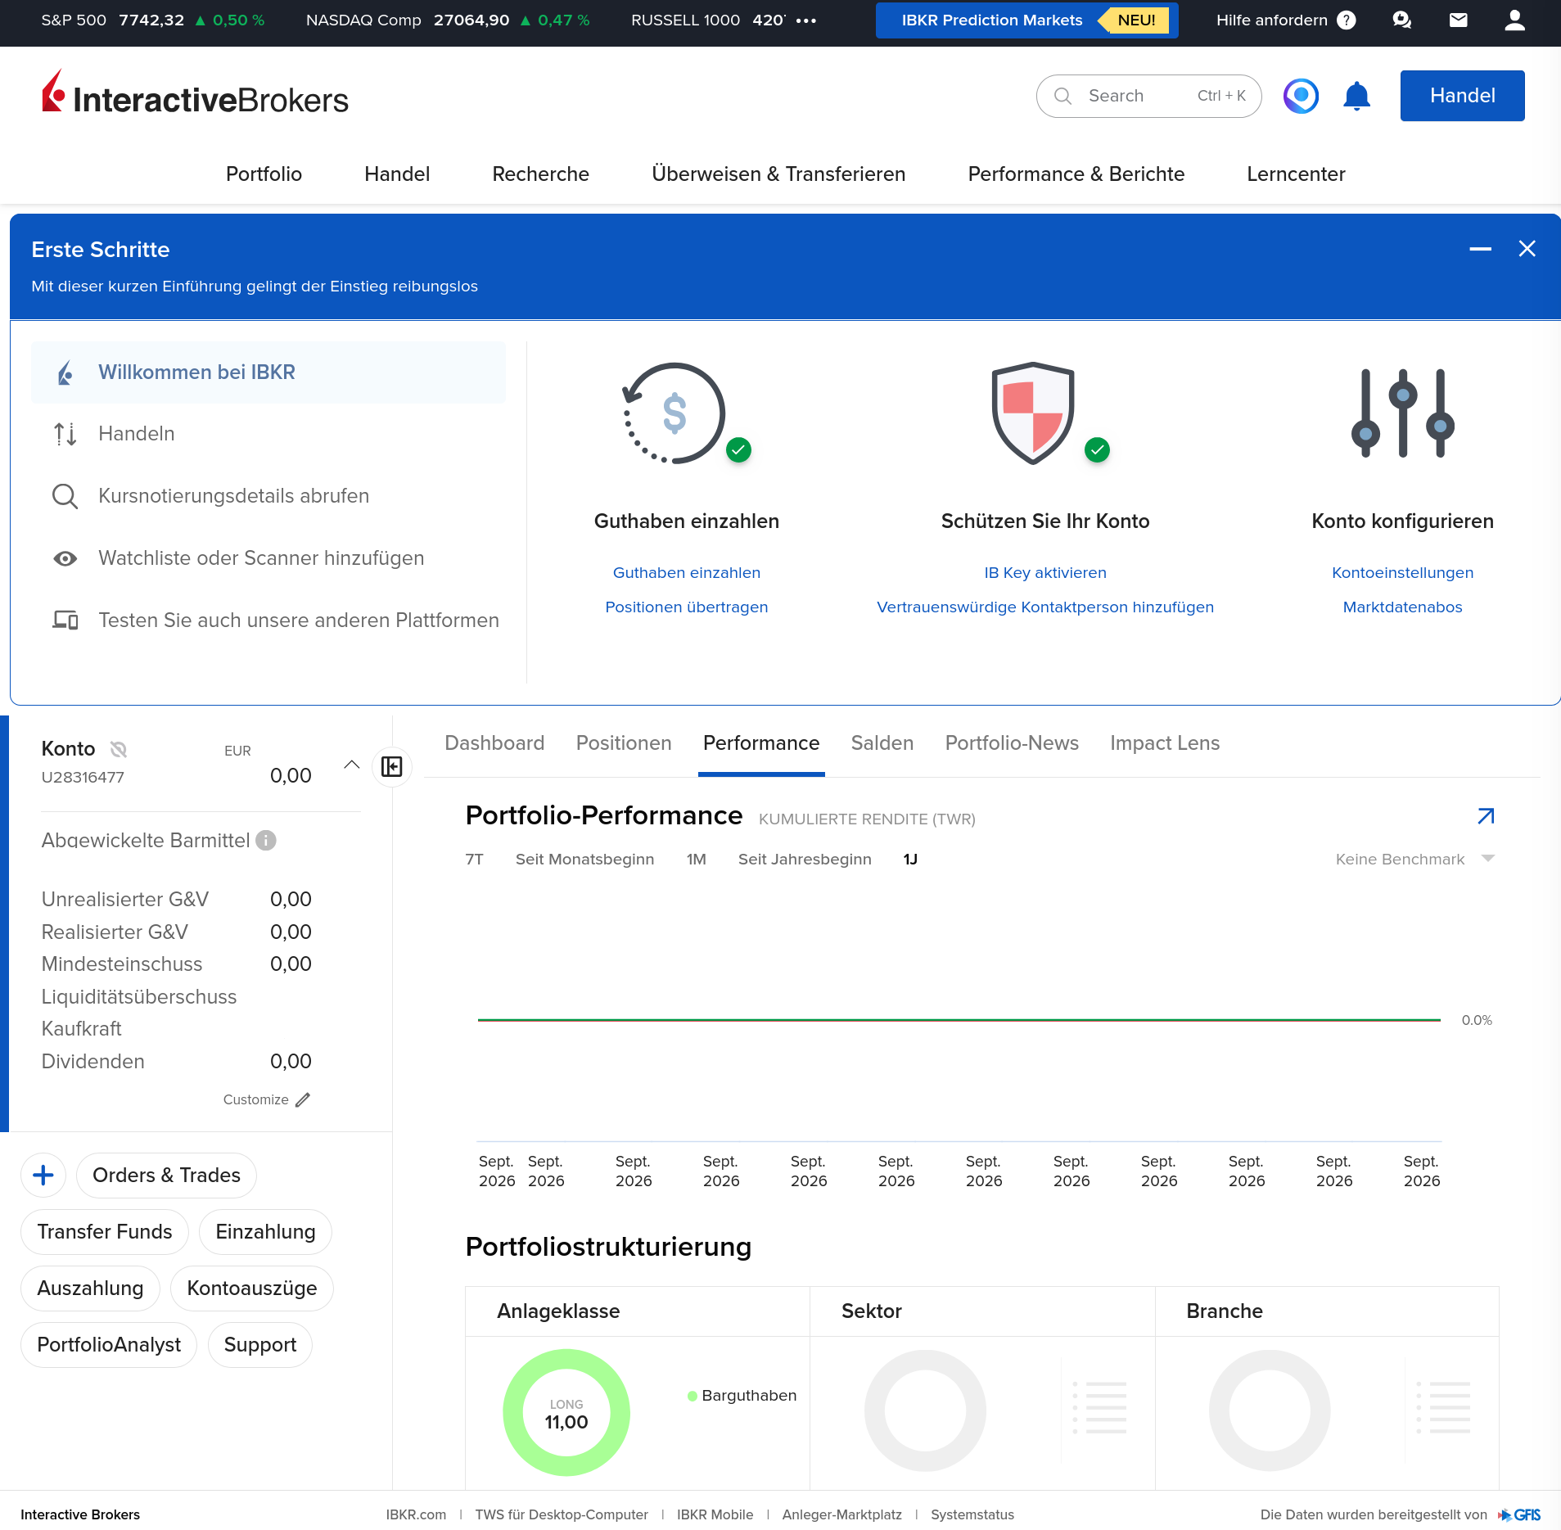Open Performance & Berichte menu
This screenshot has height=1530, width=1561.
point(1076,174)
